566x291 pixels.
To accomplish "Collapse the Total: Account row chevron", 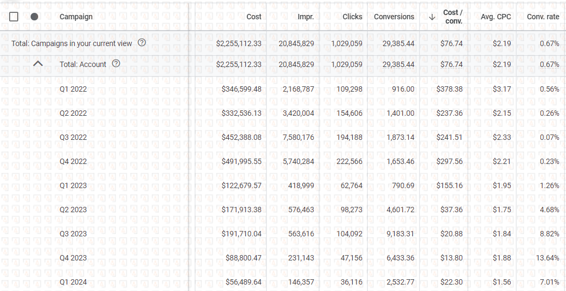I will point(38,64).
